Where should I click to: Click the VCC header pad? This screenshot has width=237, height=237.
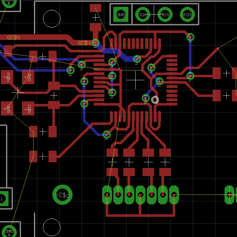pyautogui.click(x=143, y=15)
